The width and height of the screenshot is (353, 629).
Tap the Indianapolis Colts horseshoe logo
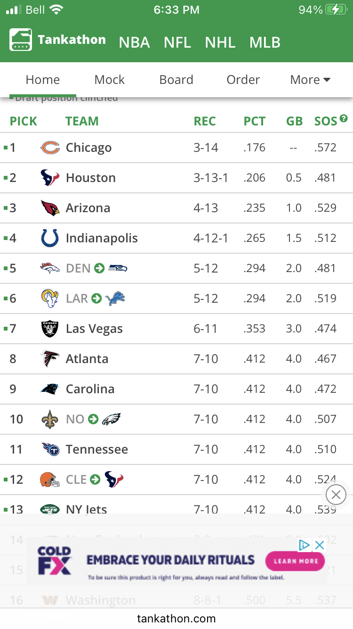50,238
